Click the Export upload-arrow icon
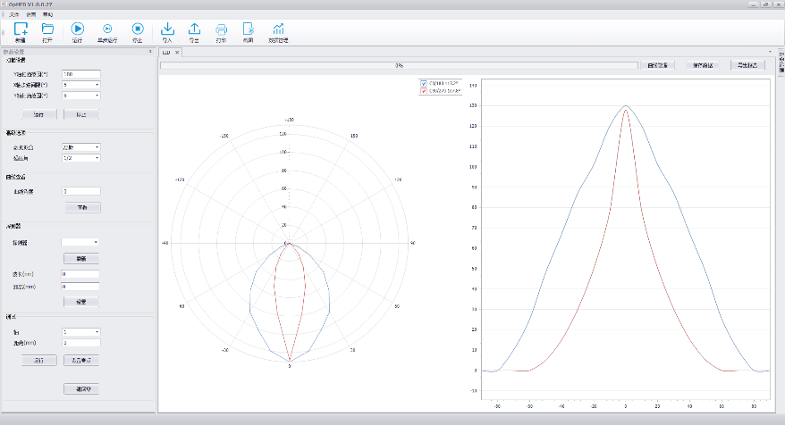 194,29
